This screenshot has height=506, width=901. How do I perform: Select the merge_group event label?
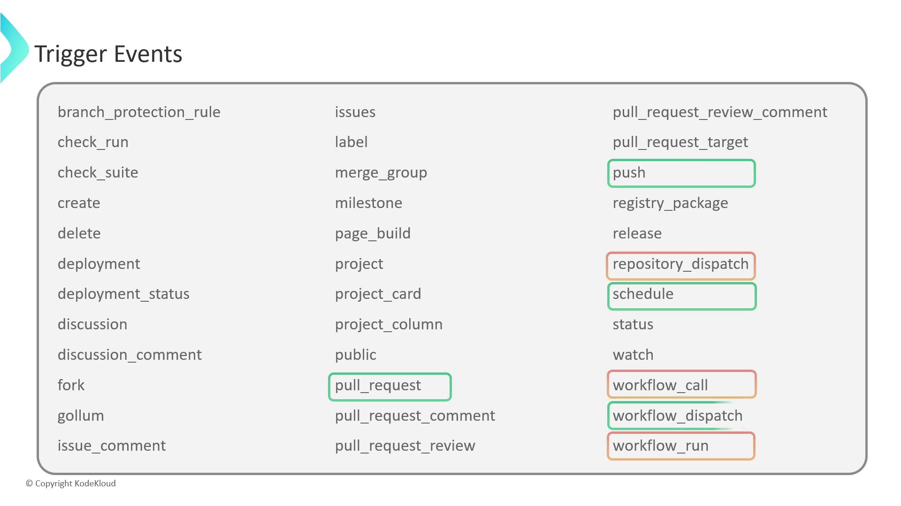381,173
